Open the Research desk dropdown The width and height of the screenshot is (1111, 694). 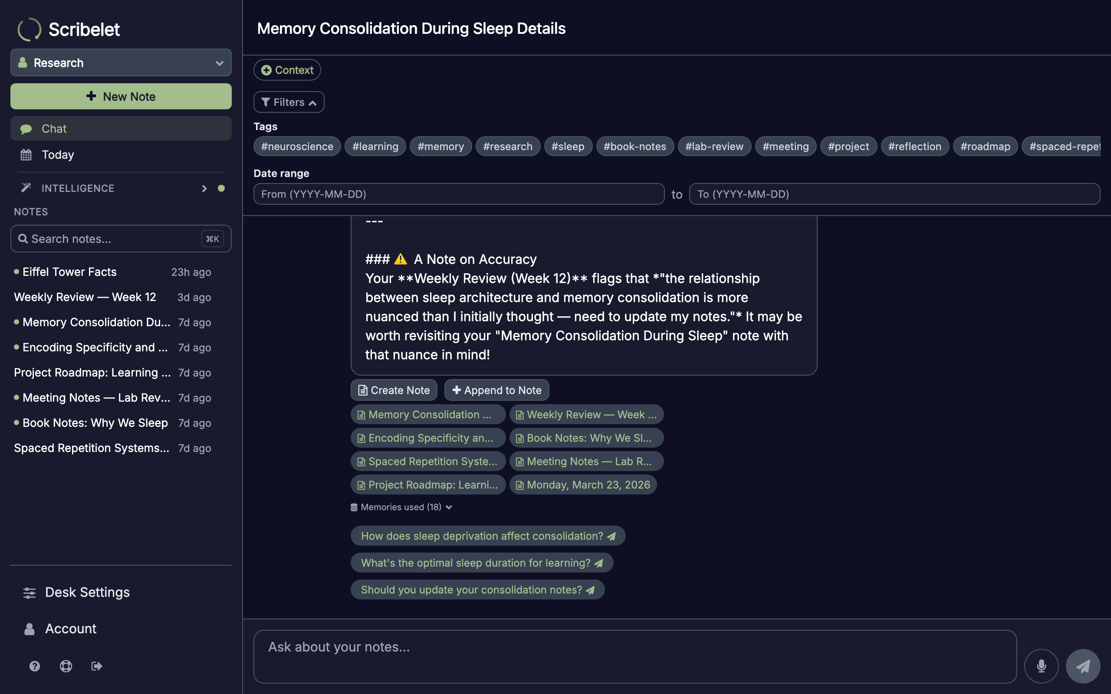pyautogui.click(x=121, y=62)
